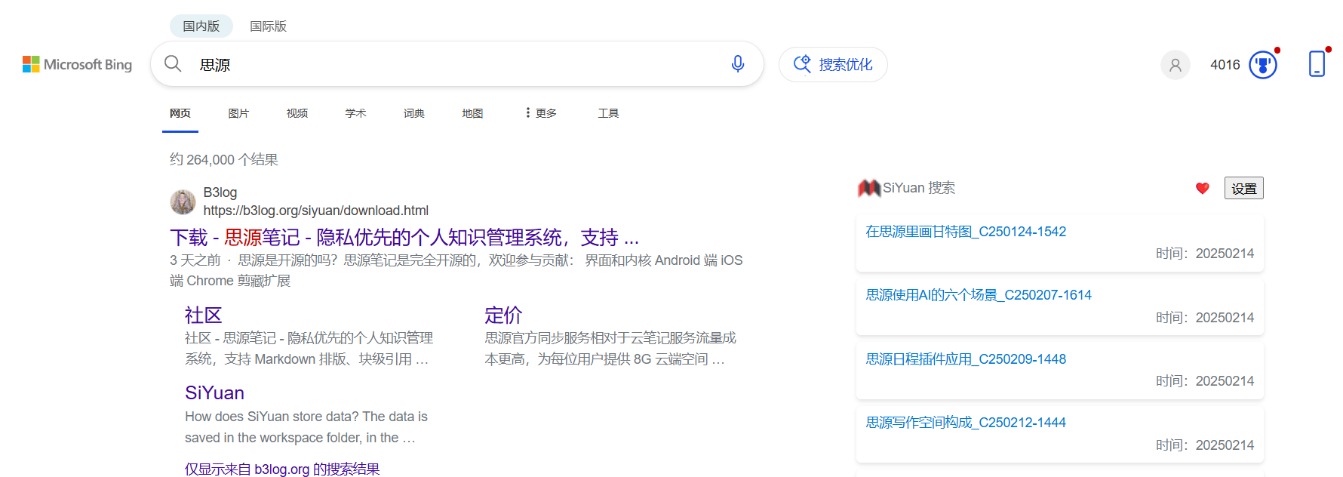Click 仅显示来自 b3log.org 的搜索结果
Viewport: 1343px width, 477px height.
click(x=282, y=469)
